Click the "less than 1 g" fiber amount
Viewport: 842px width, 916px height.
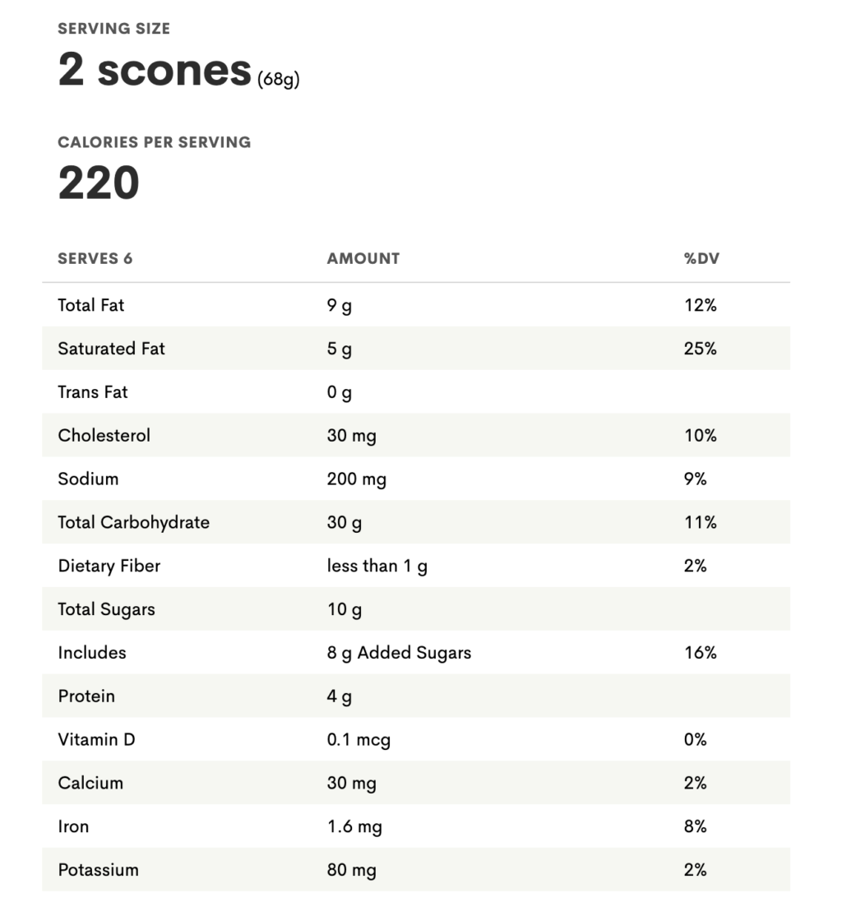(377, 566)
